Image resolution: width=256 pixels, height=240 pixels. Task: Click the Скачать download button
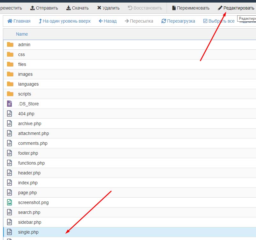coord(77,8)
